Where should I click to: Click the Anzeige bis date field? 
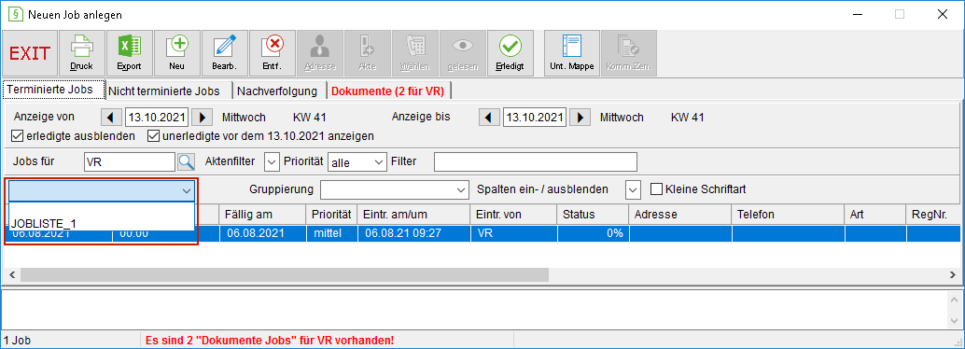pos(535,117)
